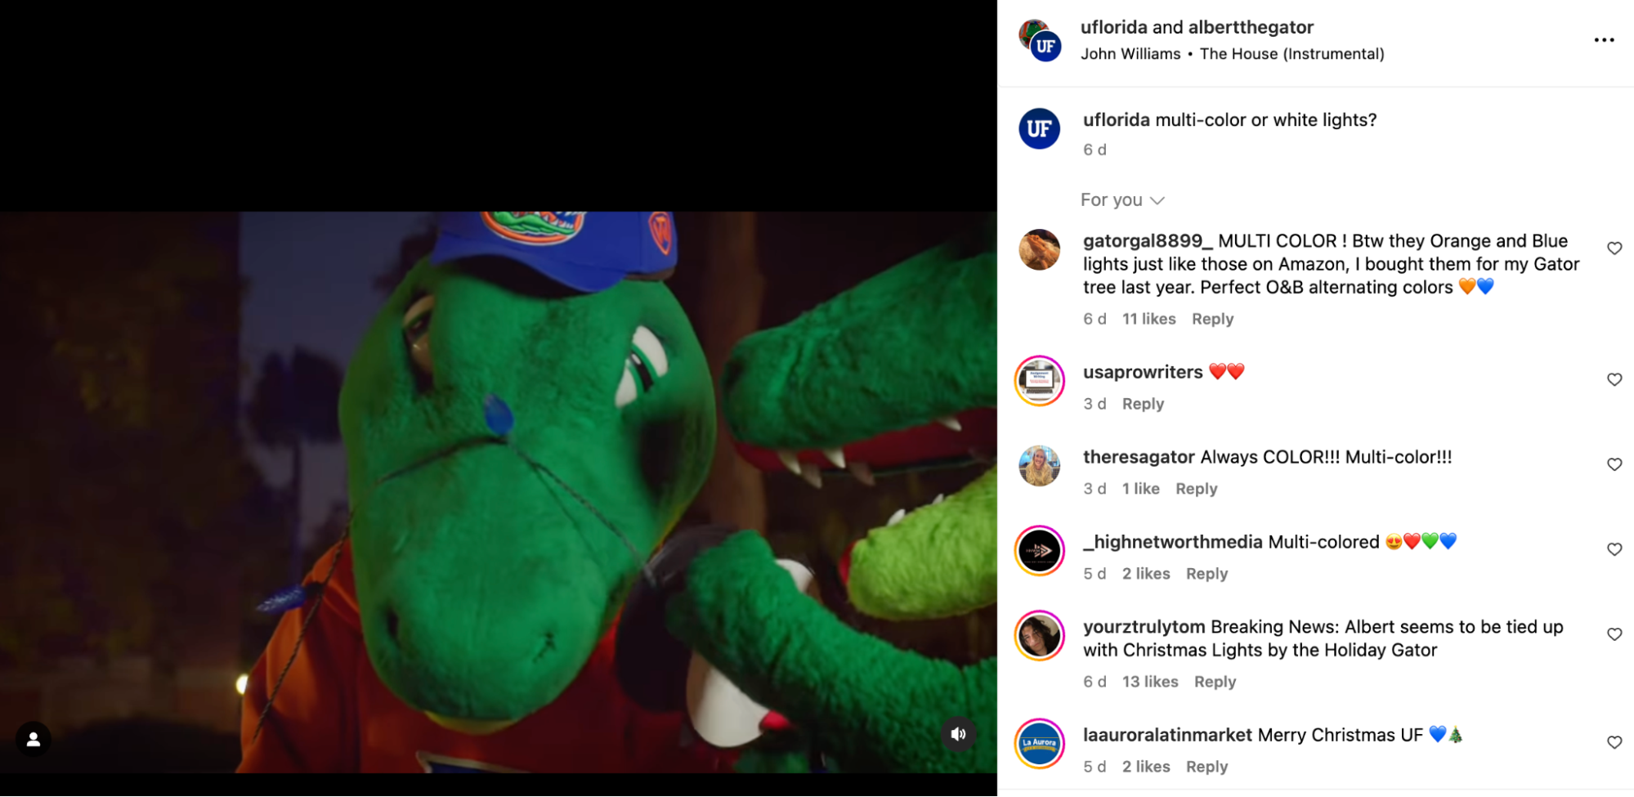Open usaprowriters username link
The height and width of the screenshot is (797, 1634).
click(1143, 373)
